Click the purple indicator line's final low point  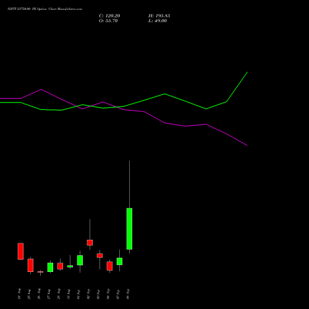pos(247,145)
